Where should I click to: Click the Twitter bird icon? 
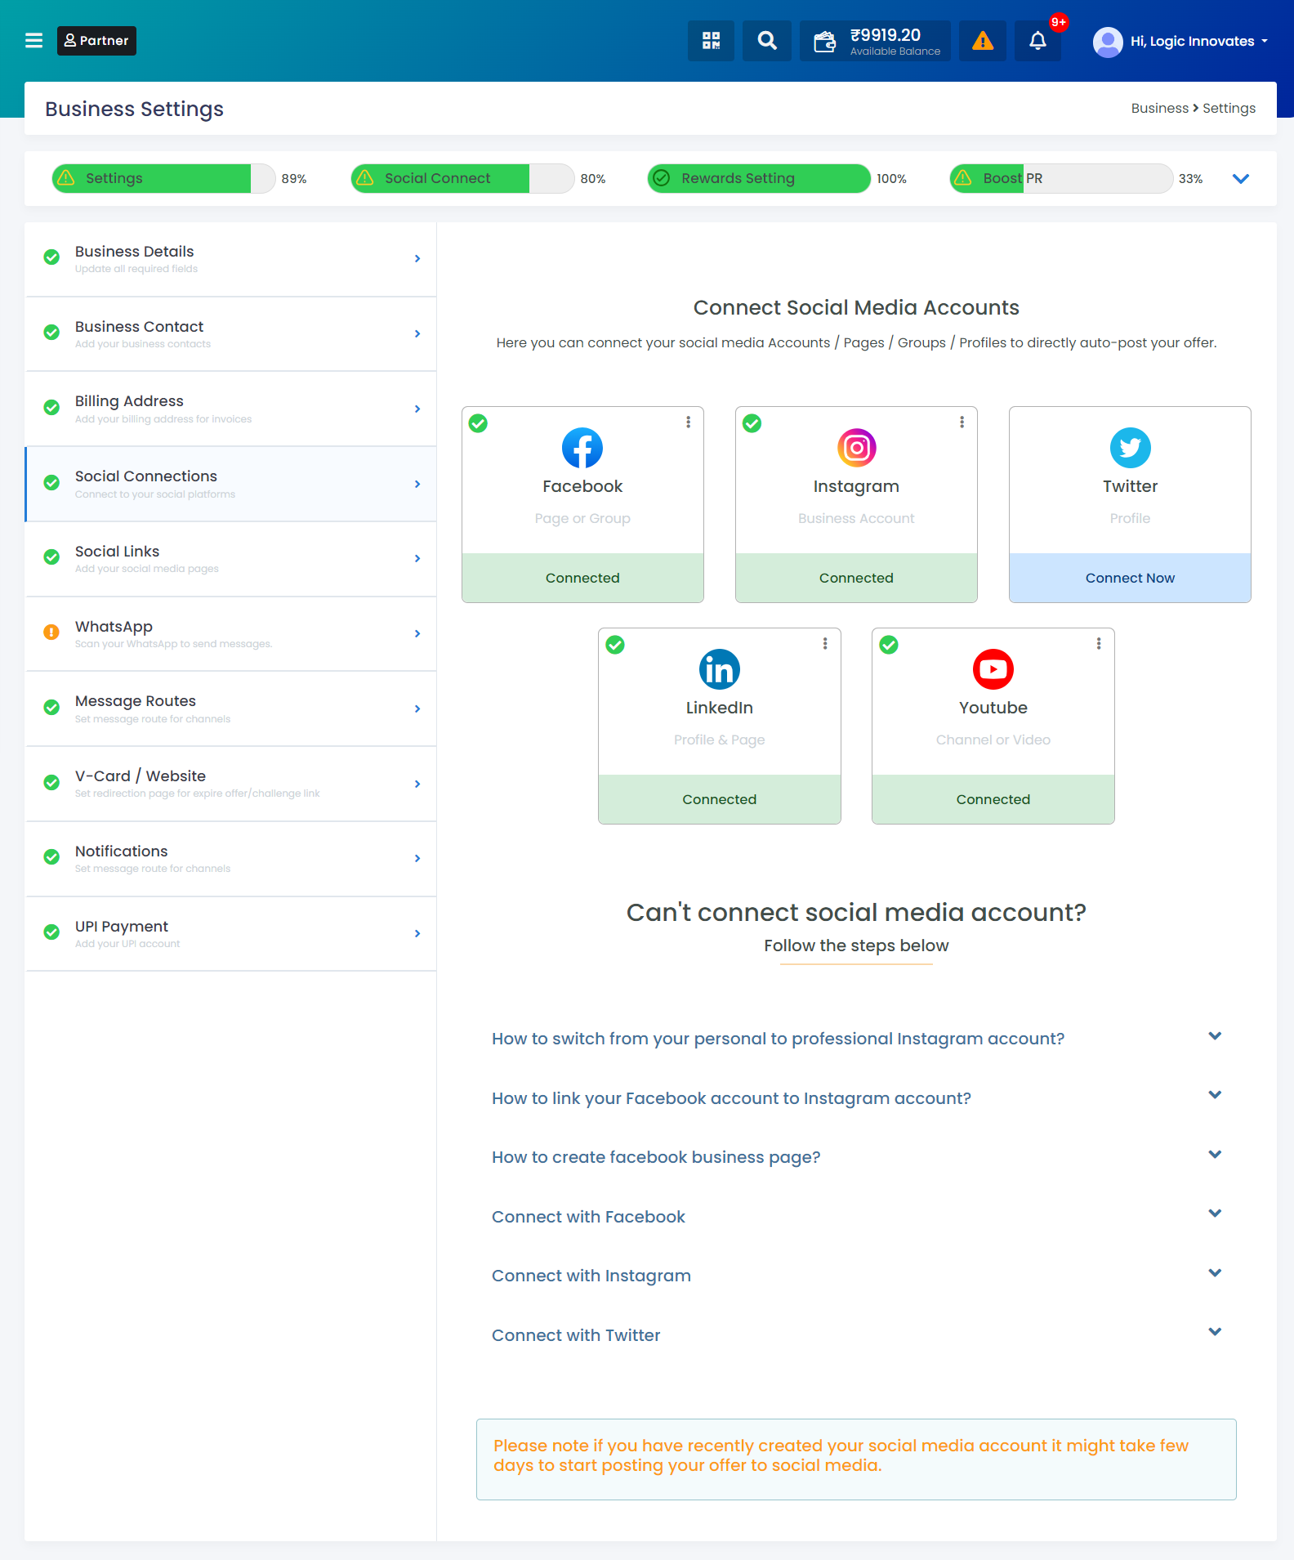[1130, 448]
